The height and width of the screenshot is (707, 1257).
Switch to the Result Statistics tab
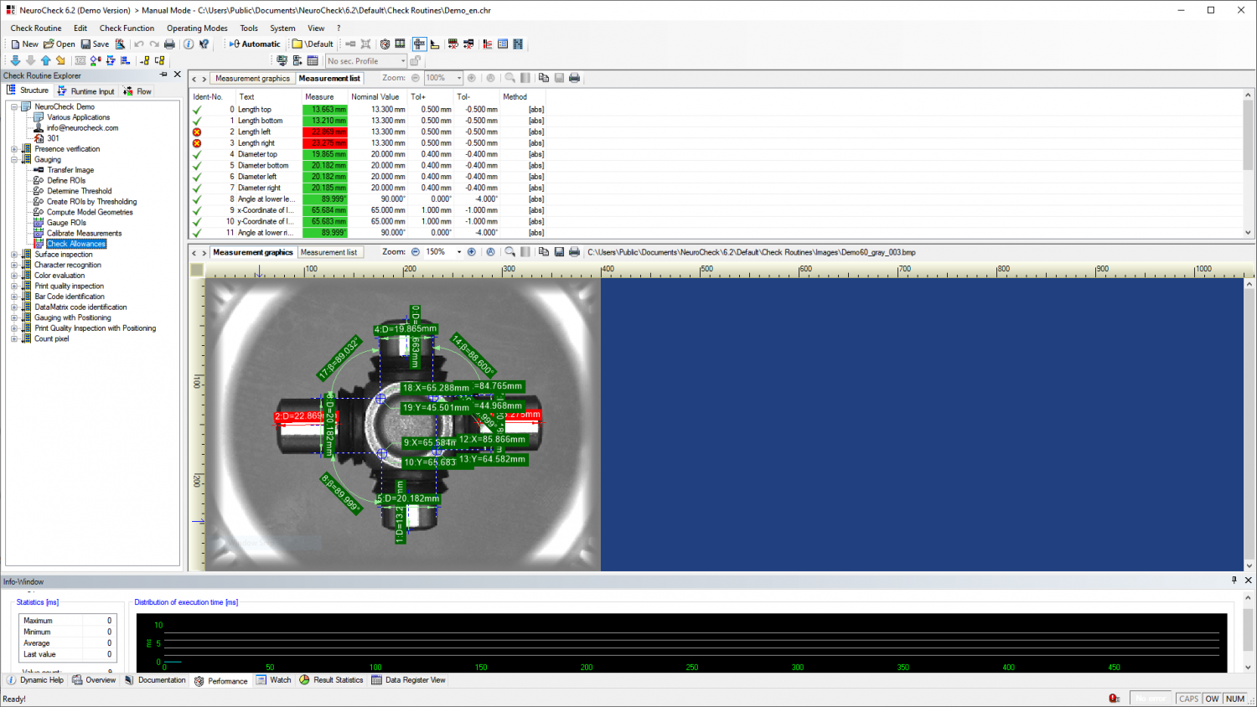coord(332,680)
